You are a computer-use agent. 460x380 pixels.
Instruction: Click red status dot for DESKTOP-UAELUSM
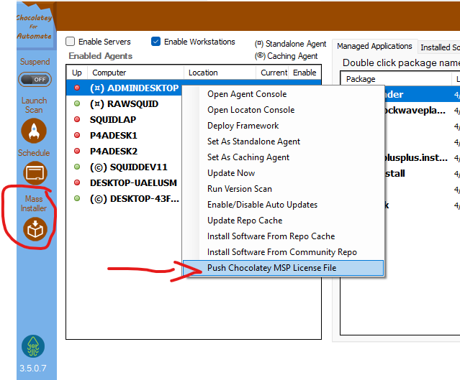pos(77,182)
